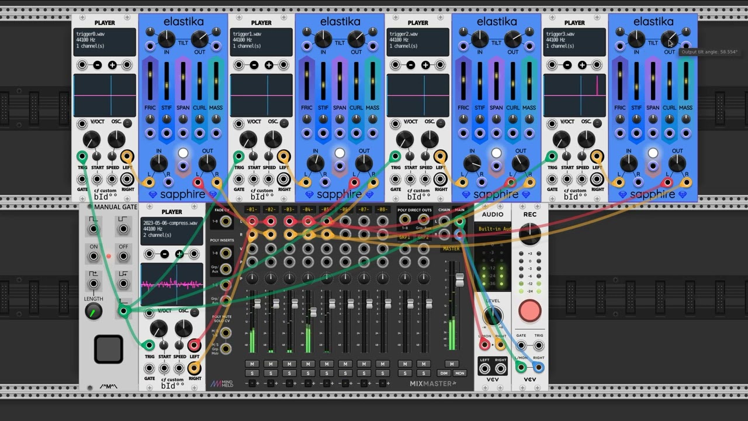Click the channel 04 volume fader

point(313,312)
